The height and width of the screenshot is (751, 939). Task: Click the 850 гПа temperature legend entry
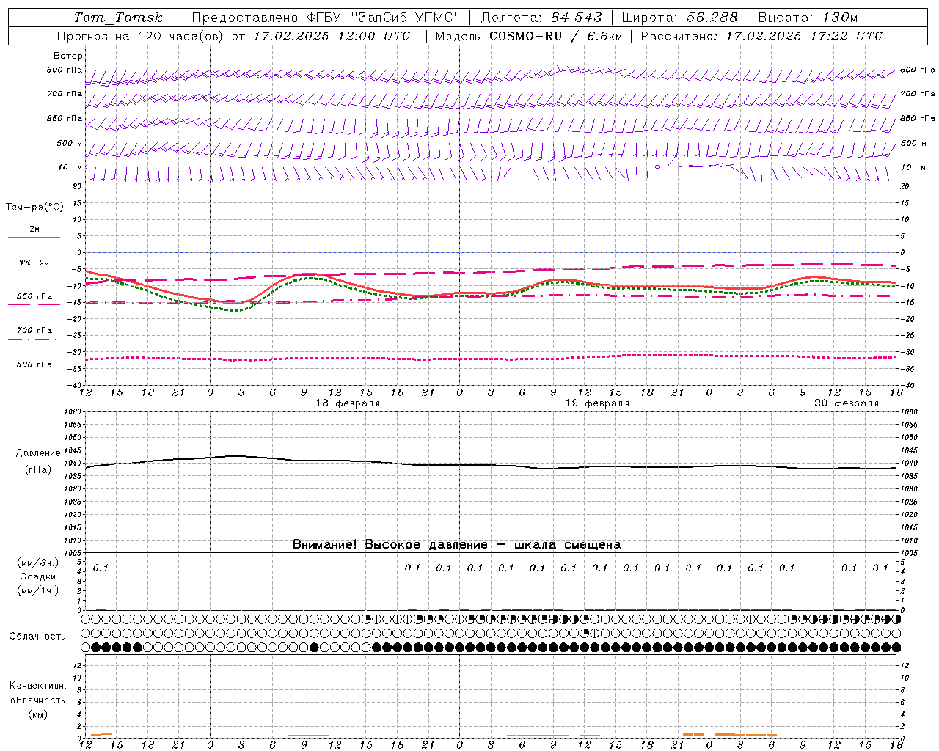[x=34, y=297]
